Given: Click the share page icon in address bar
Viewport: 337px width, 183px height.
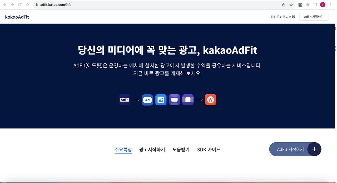Looking at the screenshot, I should (284, 5).
